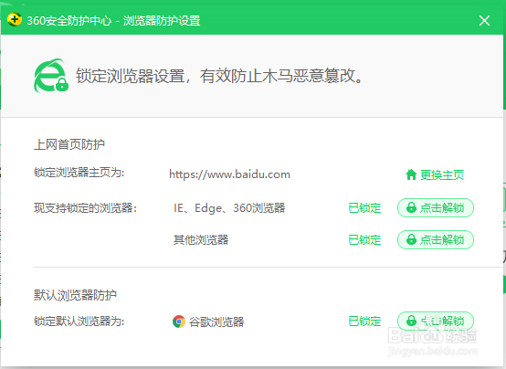Image resolution: width=506 pixels, height=369 pixels.
Task: Click the IE、Edge、360浏览器 label
Action: (x=229, y=208)
